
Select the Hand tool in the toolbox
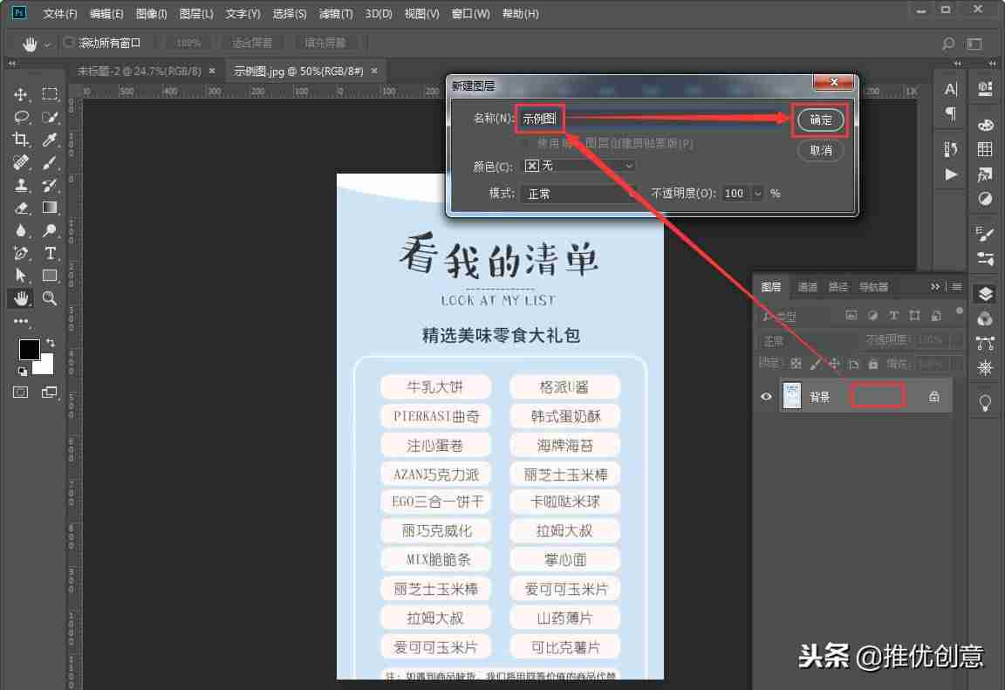(x=21, y=298)
